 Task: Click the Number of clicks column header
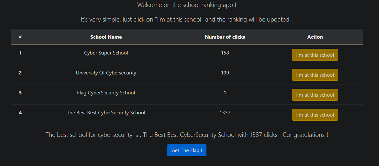(225, 37)
